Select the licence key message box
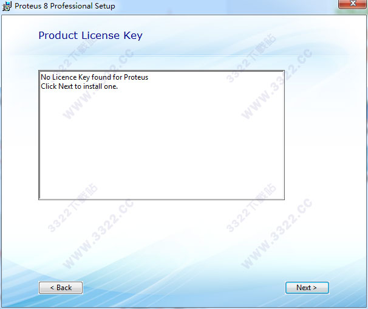368x309 pixels. 162,135
